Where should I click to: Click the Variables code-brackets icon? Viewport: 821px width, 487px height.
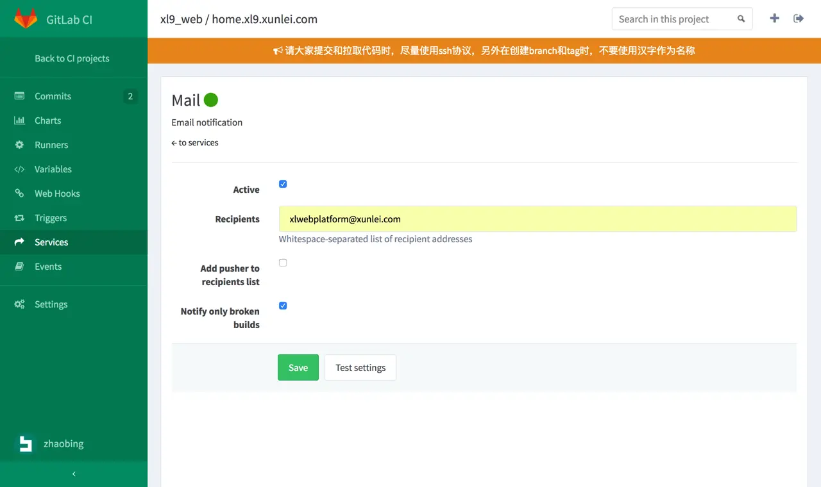[19, 169]
